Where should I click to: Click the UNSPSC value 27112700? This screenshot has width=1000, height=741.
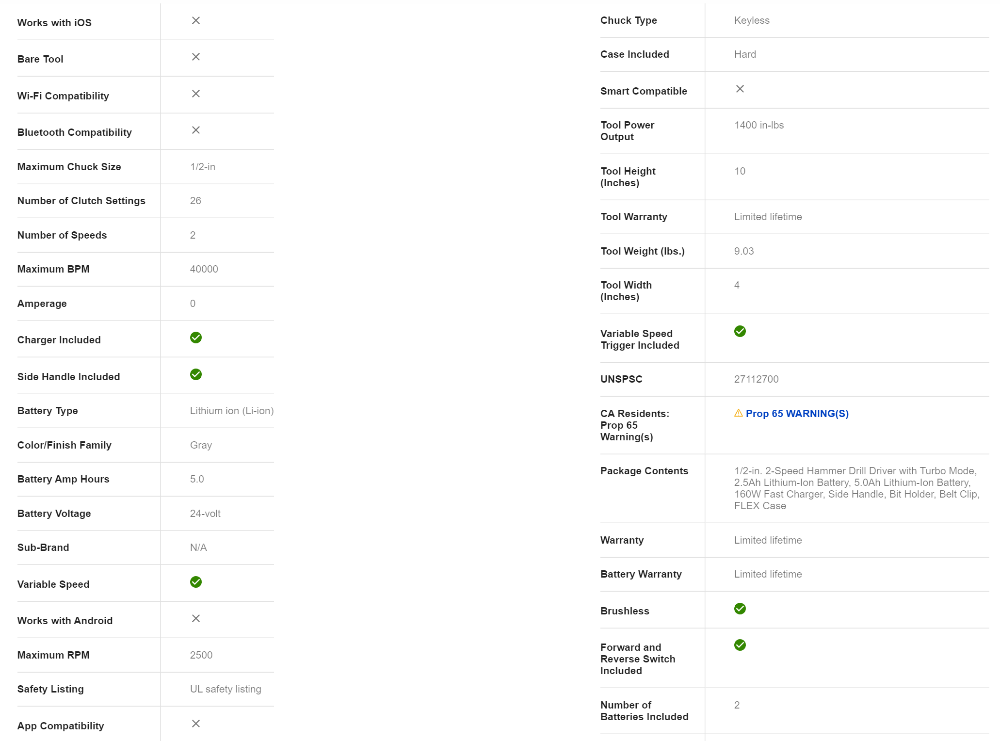756,379
